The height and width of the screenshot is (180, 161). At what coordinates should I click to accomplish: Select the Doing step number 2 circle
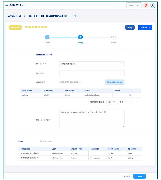tap(80, 37)
